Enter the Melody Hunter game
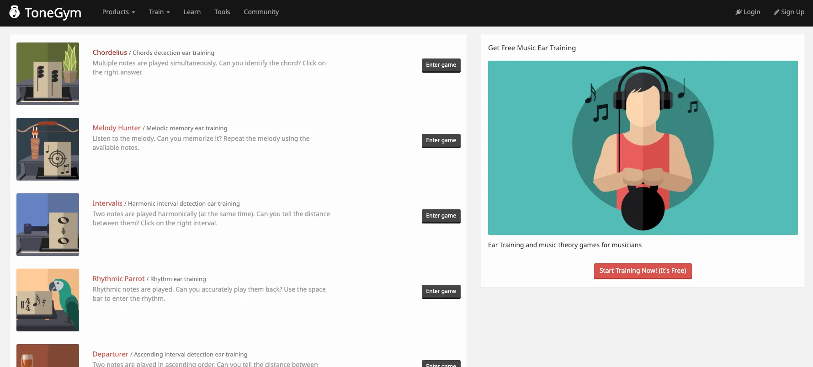 (441, 140)
